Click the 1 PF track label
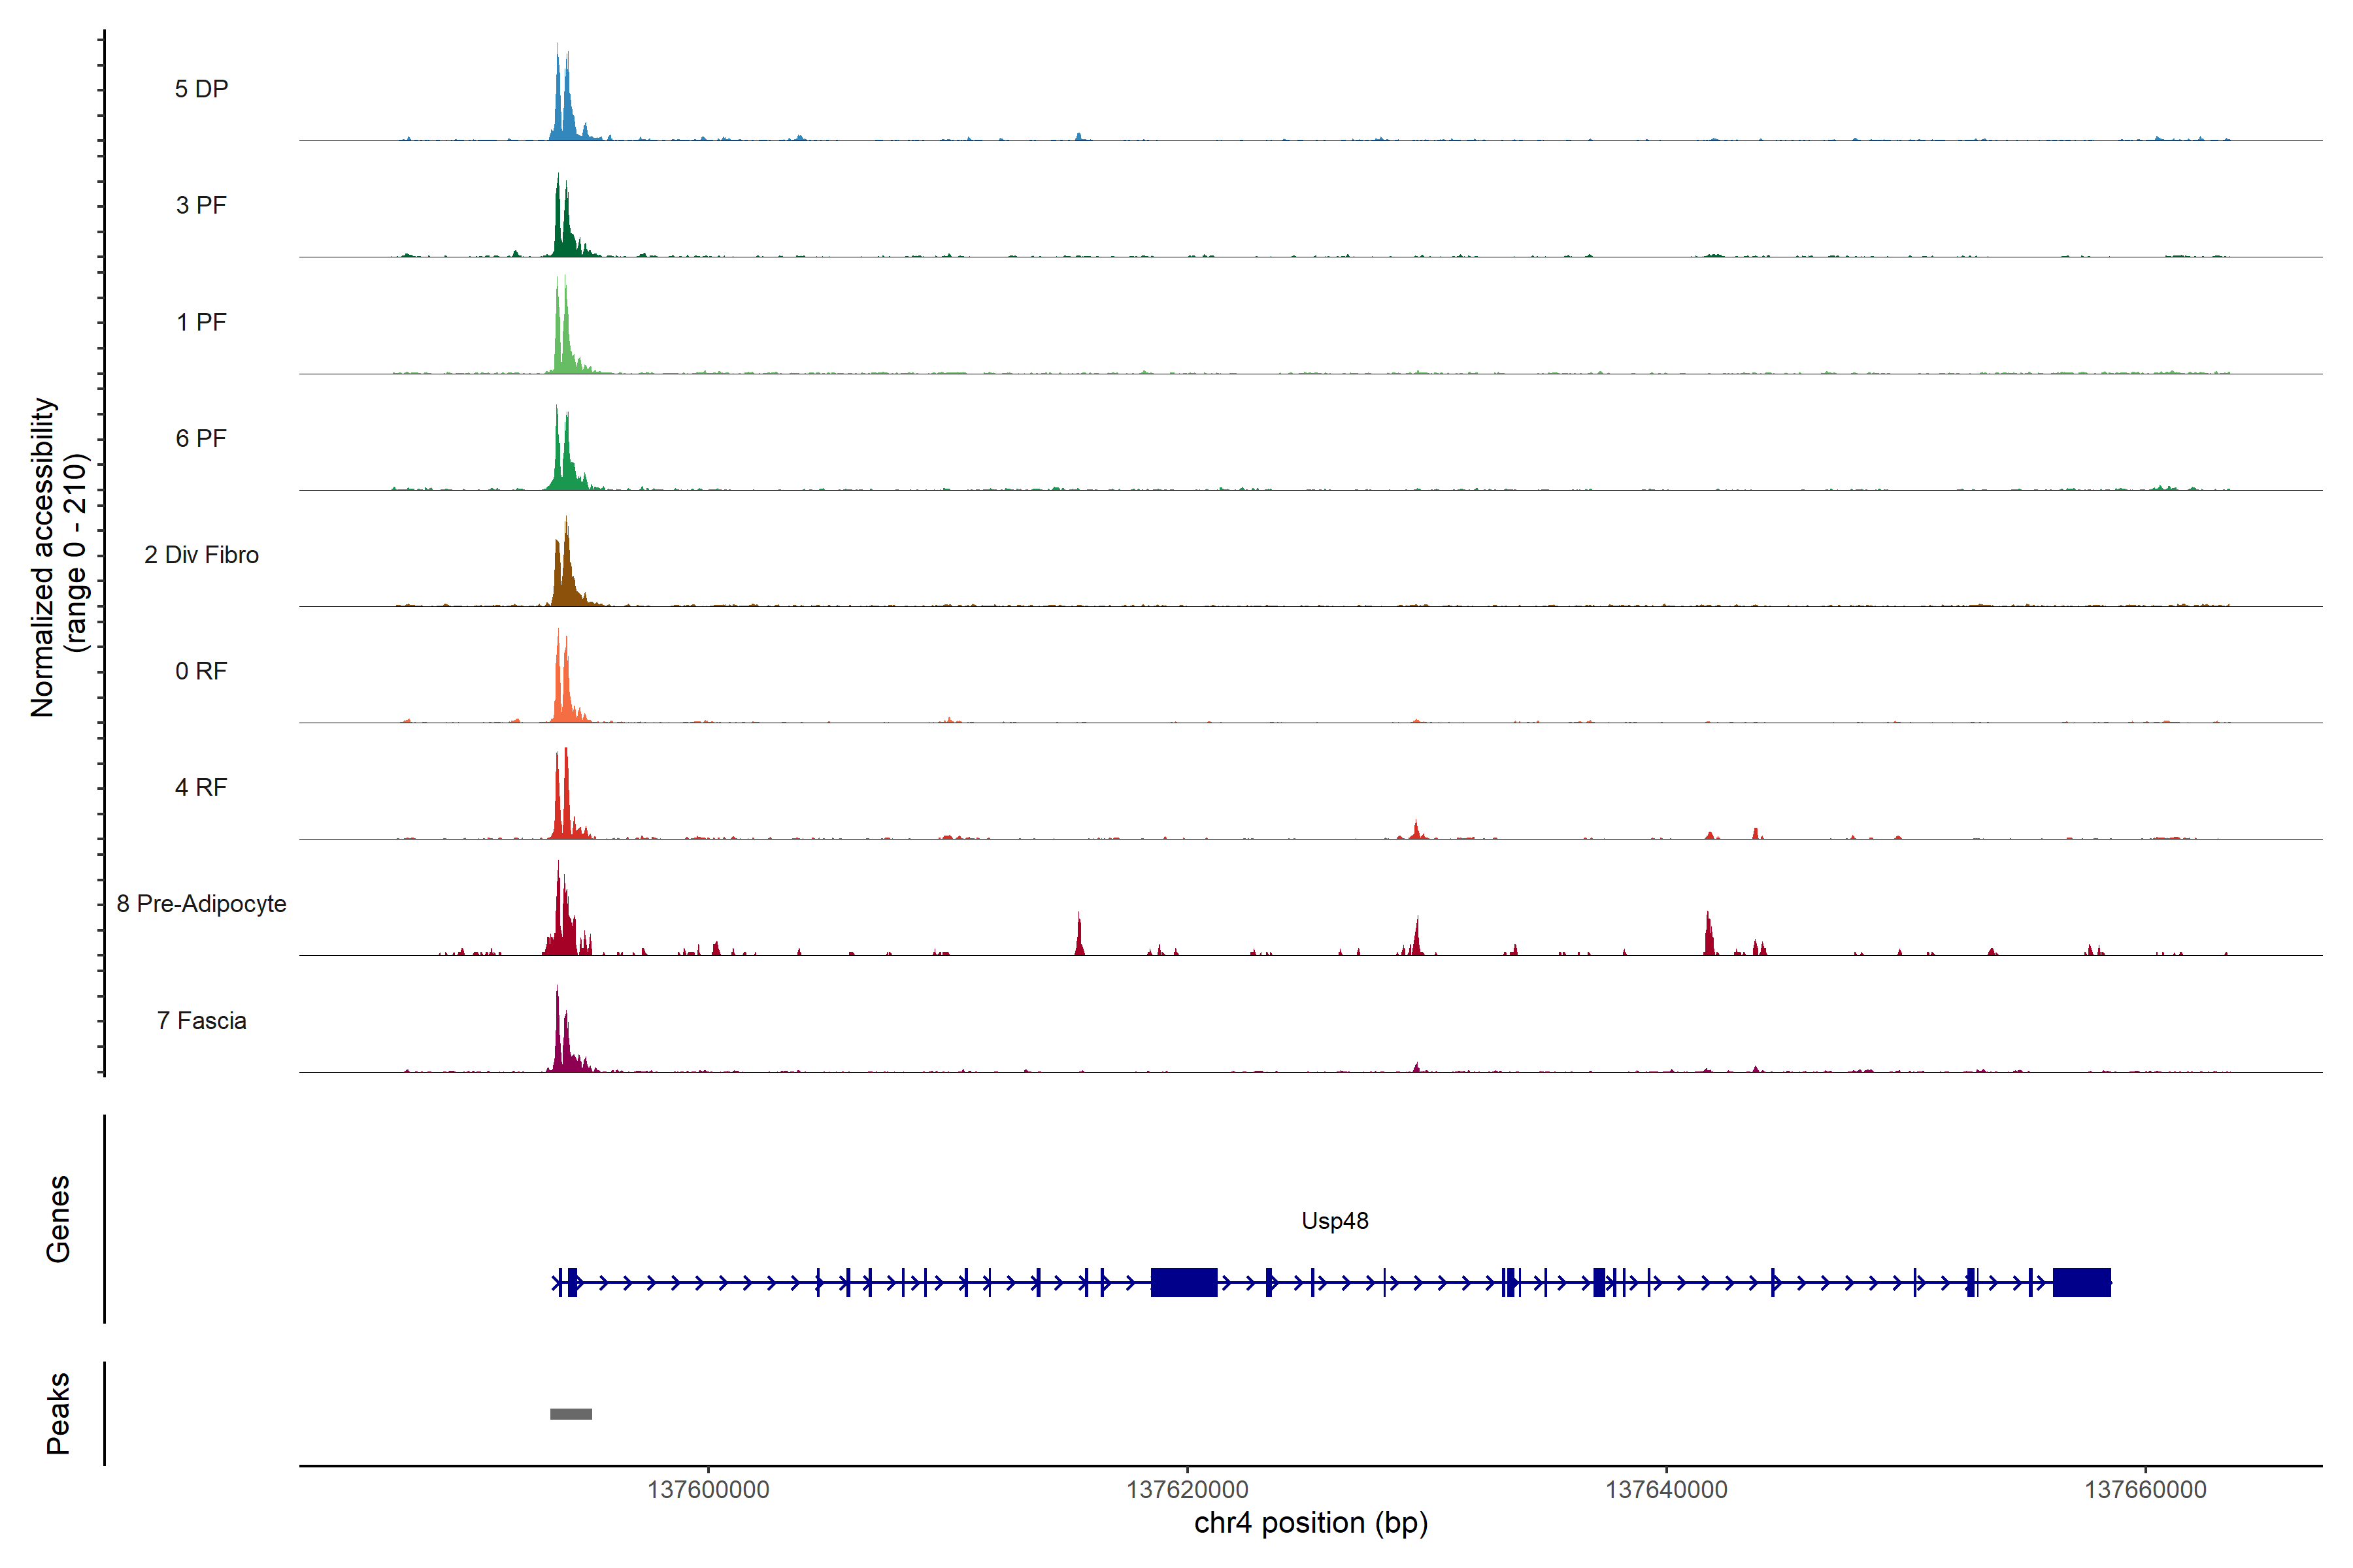This screenshot has height=1568, width=2353. pos(201,322)
